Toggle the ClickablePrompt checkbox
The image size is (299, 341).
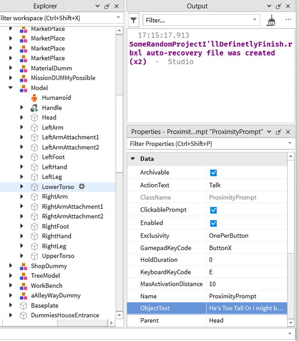(x=213, y=210)
